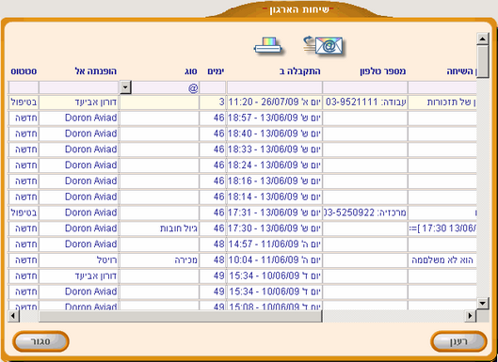The image size is (498, 362).
Task: Select בטיפול status in the 26/07/09 row
Action: [24, 102]
